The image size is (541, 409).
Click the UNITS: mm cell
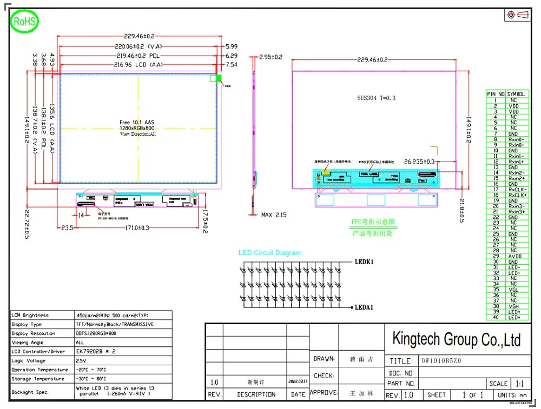click(512, 395)
